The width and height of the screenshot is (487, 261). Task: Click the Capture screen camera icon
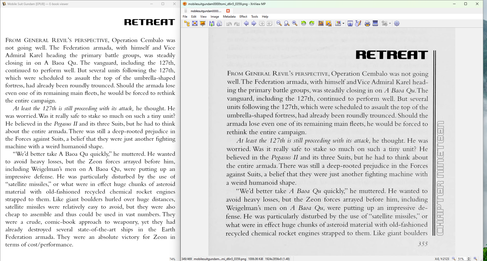pyautogui.click(x=350, y=23)
